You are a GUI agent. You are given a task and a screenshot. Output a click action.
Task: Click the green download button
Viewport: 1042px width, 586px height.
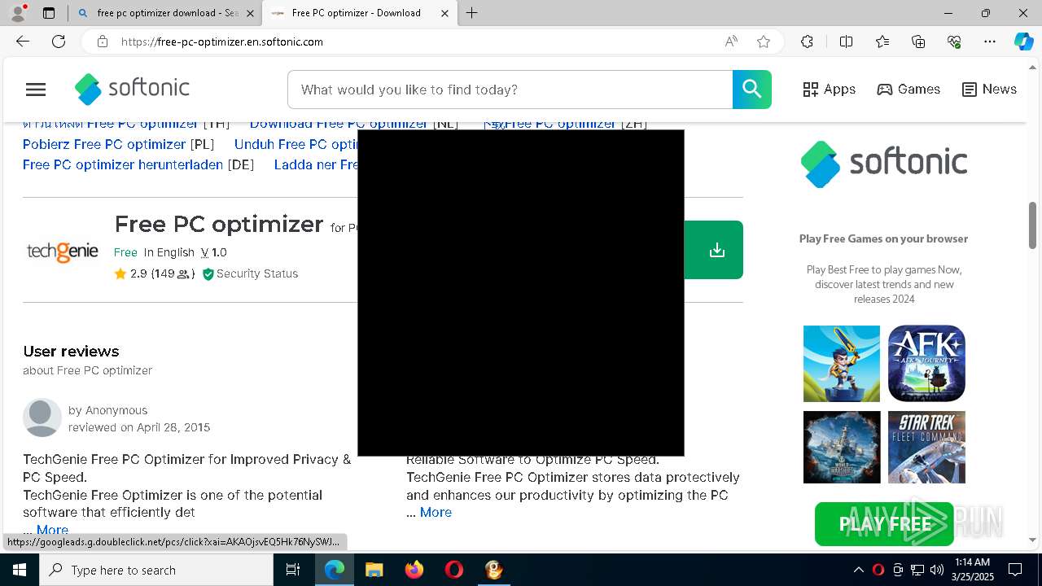[x=714, y=250]
